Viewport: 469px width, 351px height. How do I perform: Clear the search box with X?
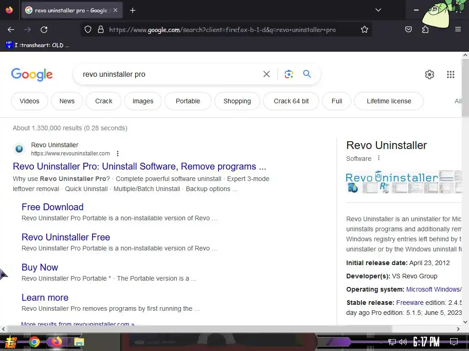266,74
